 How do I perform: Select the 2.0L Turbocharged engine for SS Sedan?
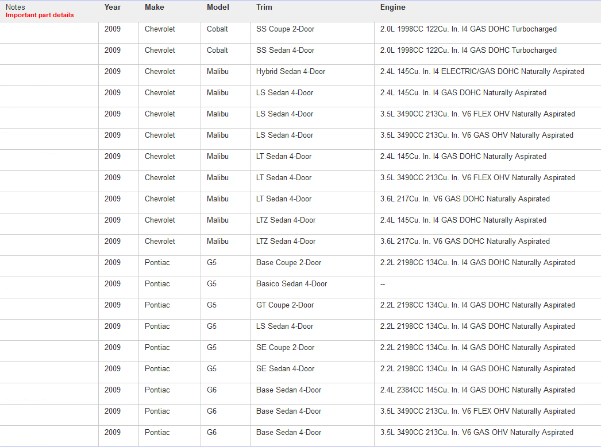point(468,50)
